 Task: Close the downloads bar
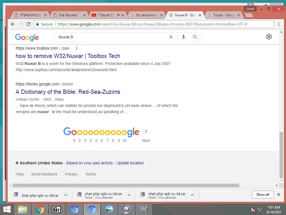click(x=279, y=195)
